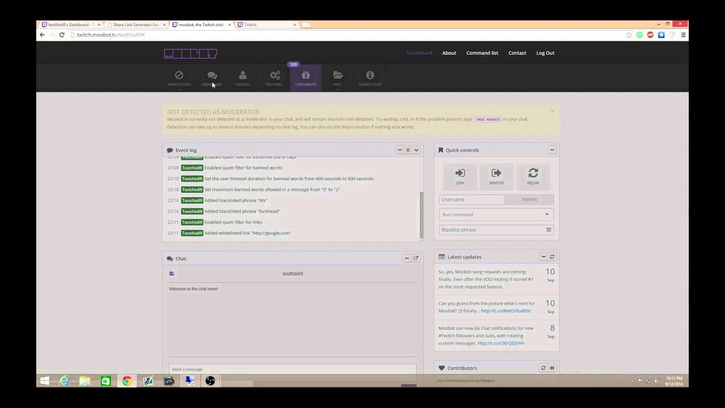Click the Join quick control

click(460, 176)
